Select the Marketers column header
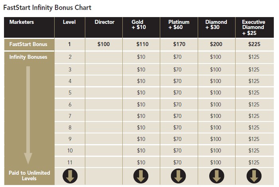 pos(22,22)
